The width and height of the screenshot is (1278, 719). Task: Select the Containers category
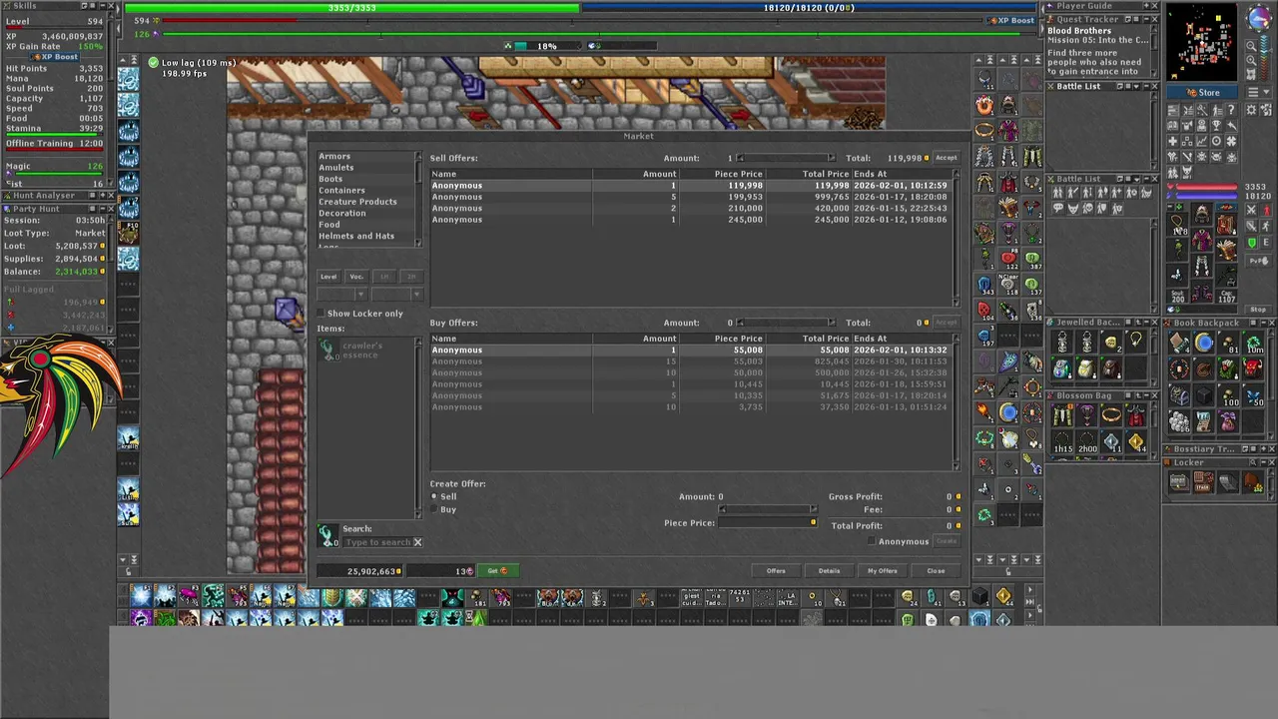coord(341,190)
